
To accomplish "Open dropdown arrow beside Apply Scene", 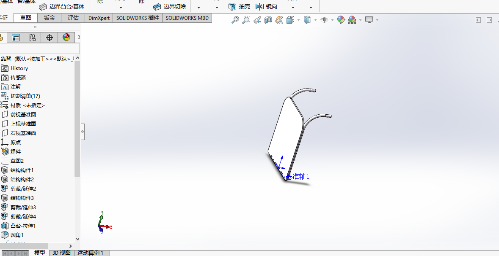I will coord(360,20).
